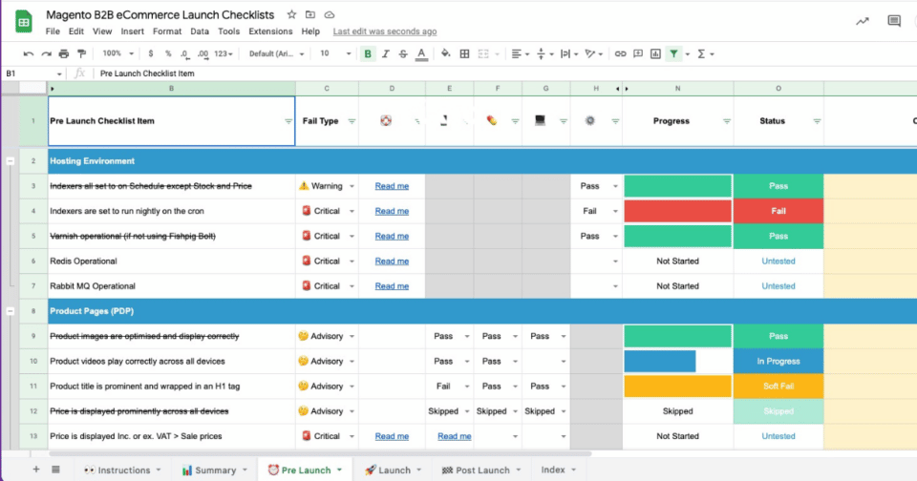The height and width of the screenshot is (481, 917).
Task: Click Read me link for Varnish row
Action: point(392,236)
